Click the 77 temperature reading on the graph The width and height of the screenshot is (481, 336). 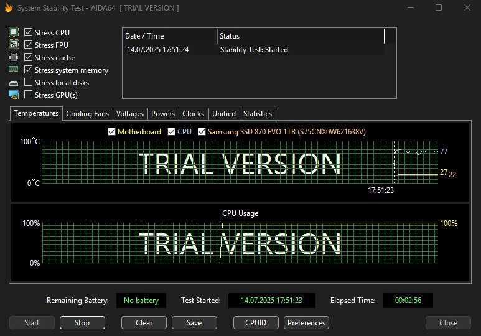(444, 152)
